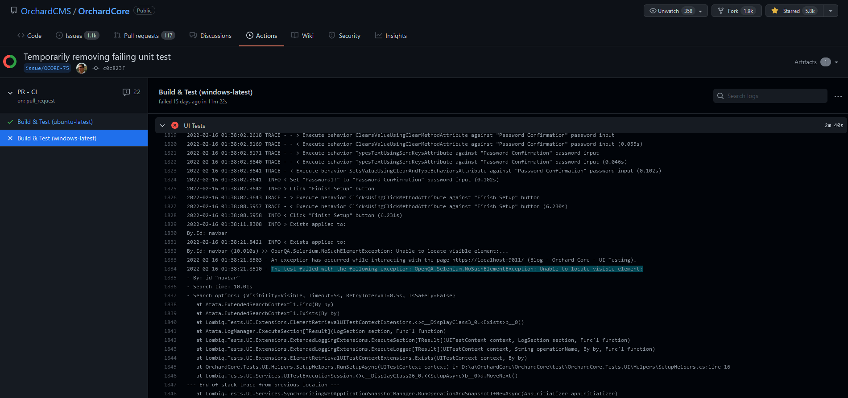This screenshot has height=398, width=848.
Task: Click log line number 1845
Action: click(170, 367)
